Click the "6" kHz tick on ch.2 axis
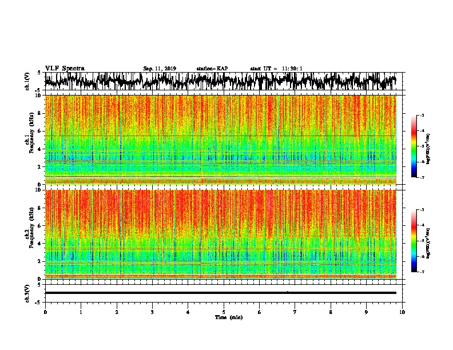This screenshot has height=350, width=453. pyautogui.click(x=41, y=226)
